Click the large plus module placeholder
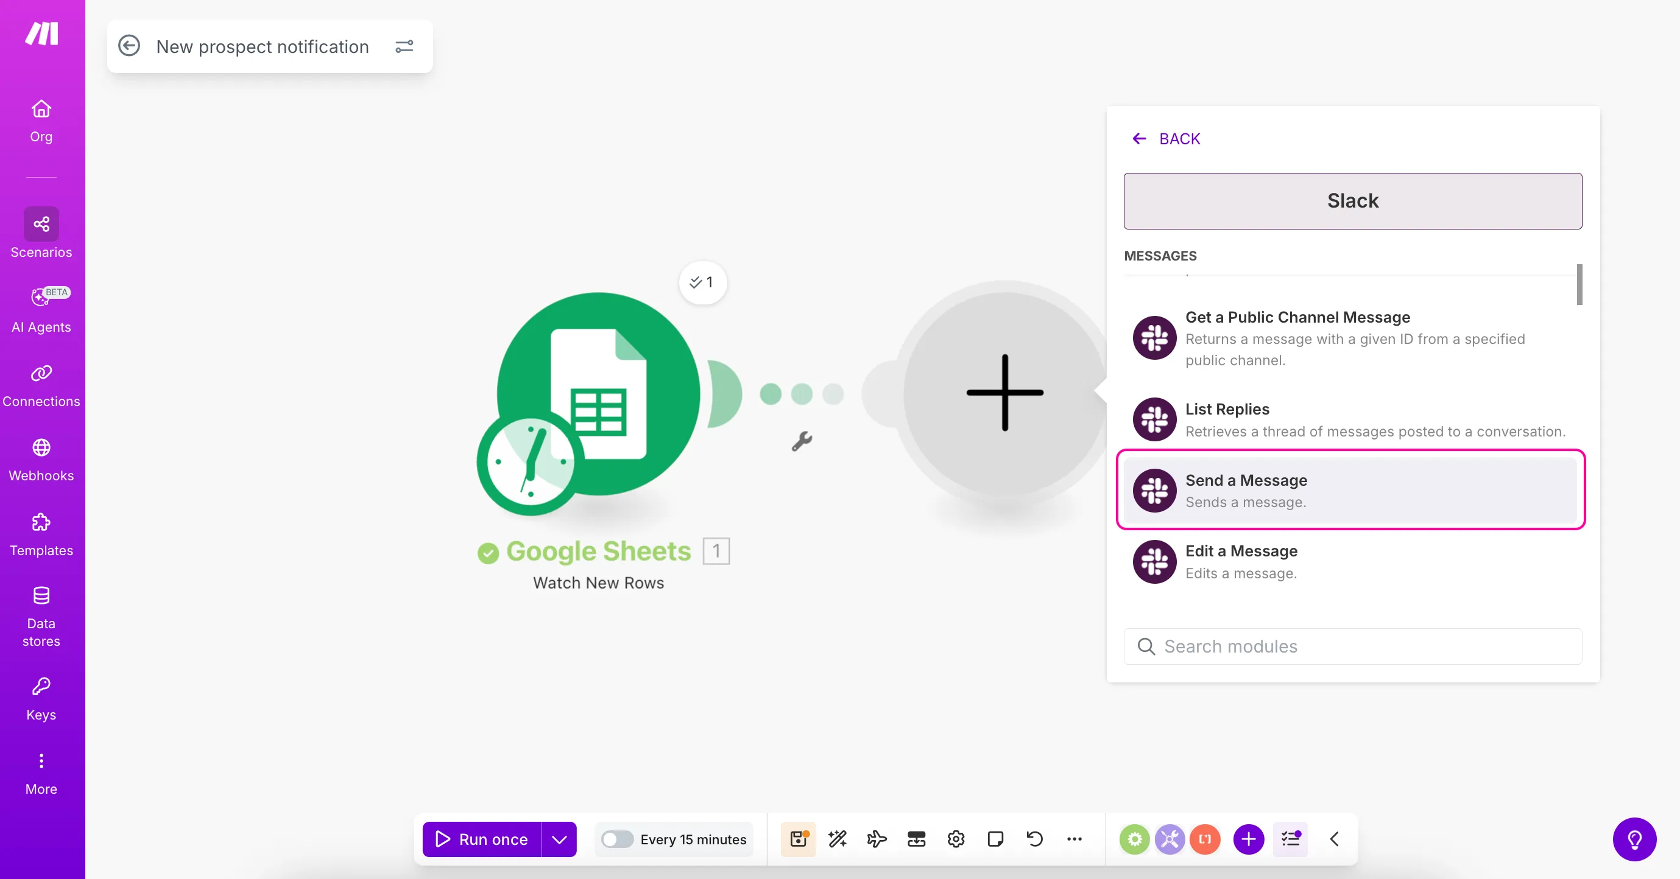 click(1004, 393)
